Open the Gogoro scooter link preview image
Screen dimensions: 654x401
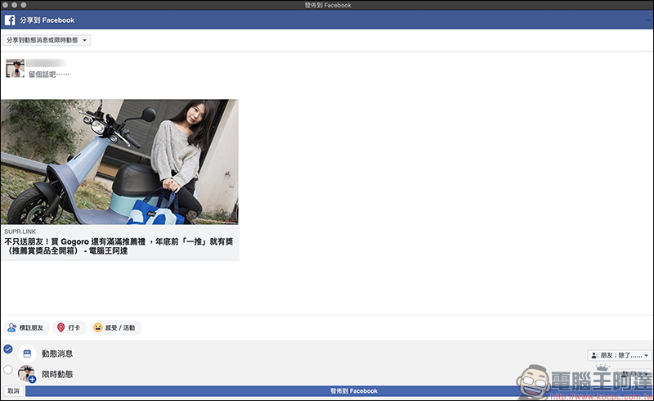[x=119, y=162]
